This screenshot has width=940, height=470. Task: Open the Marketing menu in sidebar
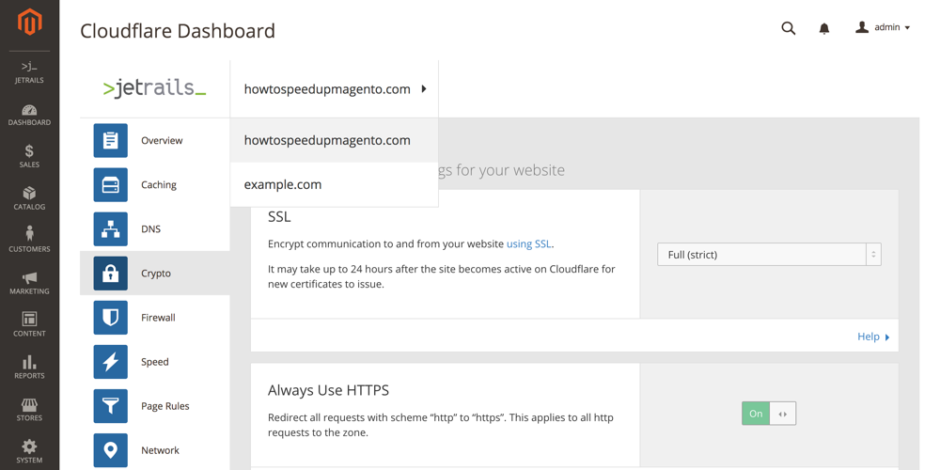[29, 284]
